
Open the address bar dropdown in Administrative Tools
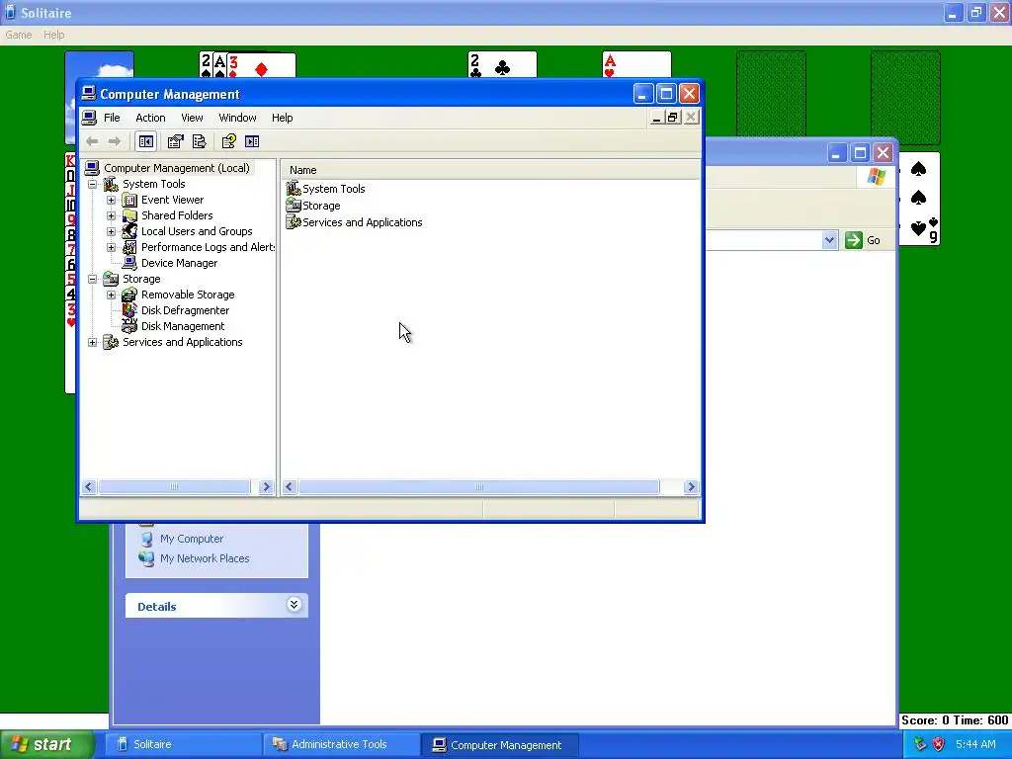(829, 240)
